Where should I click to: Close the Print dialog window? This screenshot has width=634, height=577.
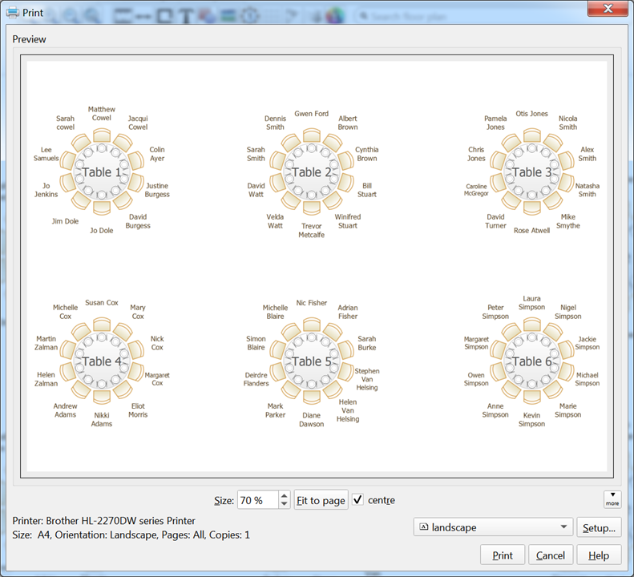pos(608,10)
